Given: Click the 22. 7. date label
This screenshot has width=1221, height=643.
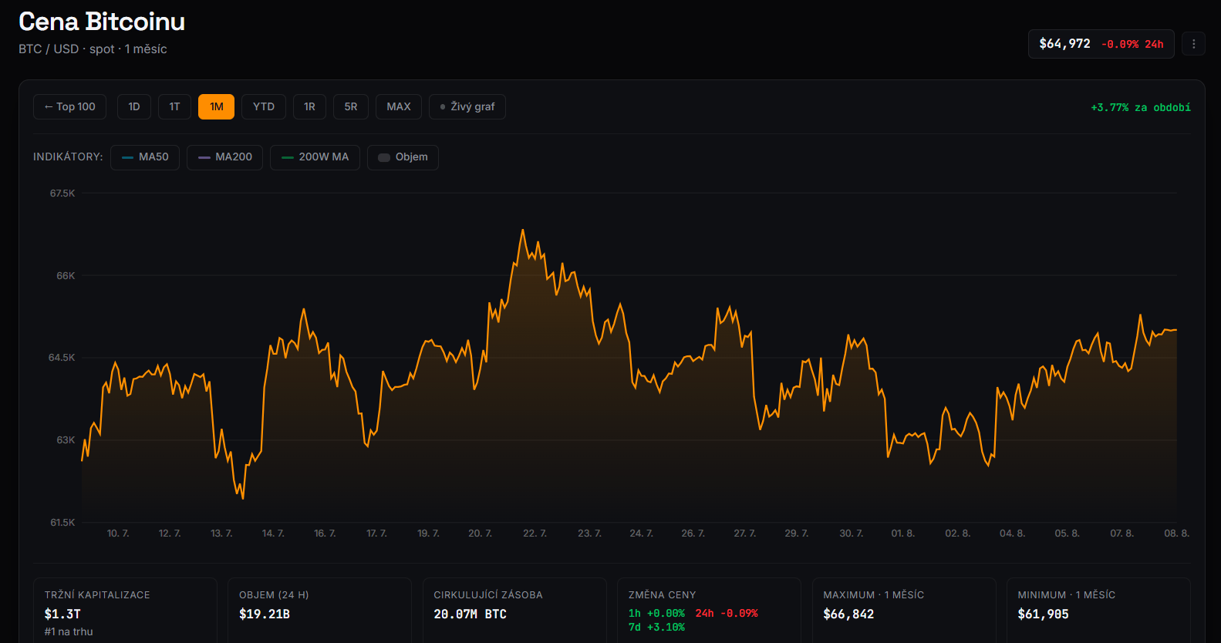Looking at the screenshot, I should pyautogui.click(x=535, y=534).
